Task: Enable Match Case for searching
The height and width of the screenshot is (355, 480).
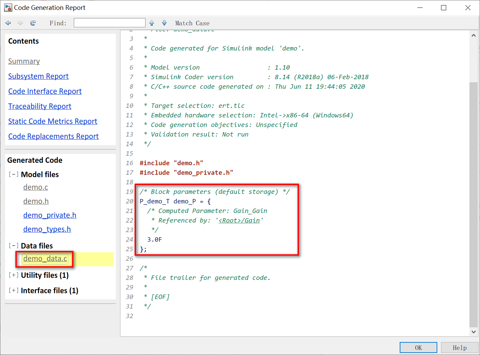Action: point(192,23)
